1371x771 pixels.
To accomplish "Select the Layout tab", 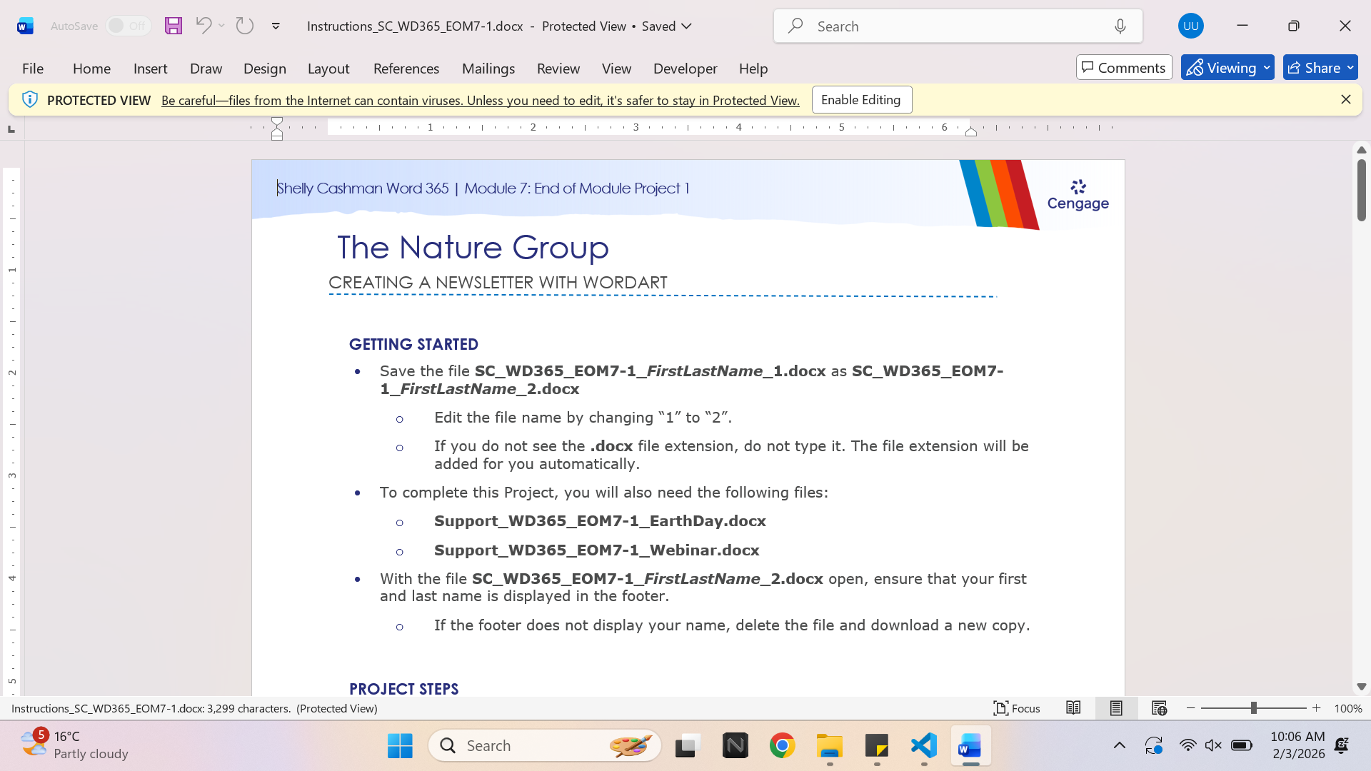I will click(x=328, y=69).
